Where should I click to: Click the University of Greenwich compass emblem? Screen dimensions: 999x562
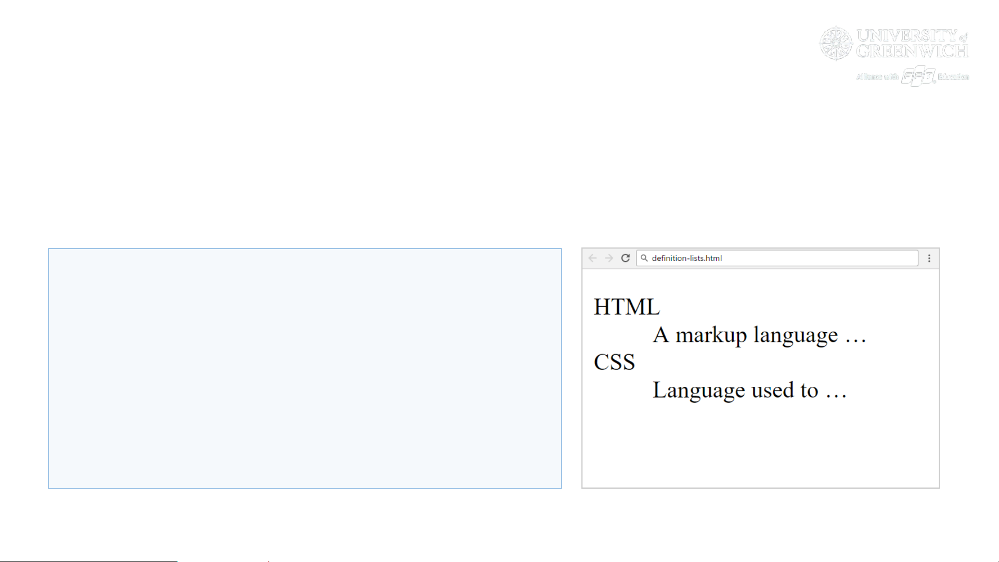pos(836,43)
